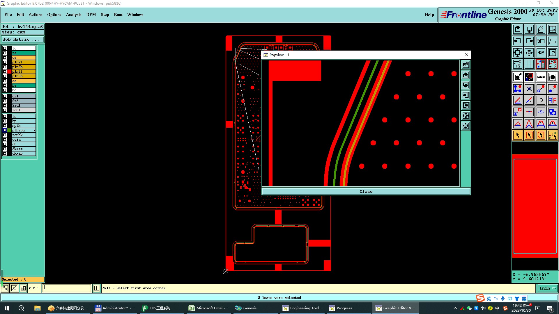Toggle the checkbox for layer rout
The height and width of the screenshot is (314, 559).
point(5,110)
